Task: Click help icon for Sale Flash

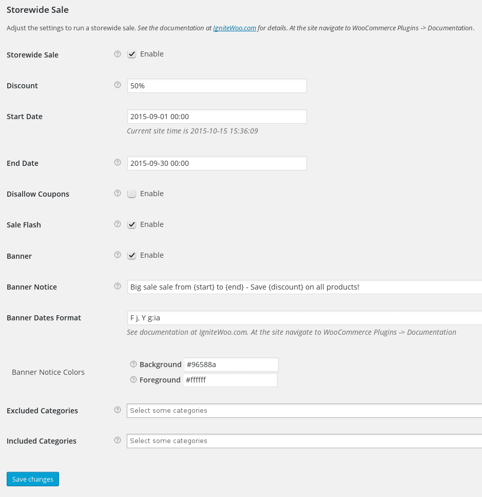Action: point(118,224)
